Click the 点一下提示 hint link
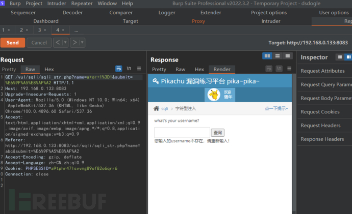This screenshot has width=352, height=214. (x=276, y=108)
